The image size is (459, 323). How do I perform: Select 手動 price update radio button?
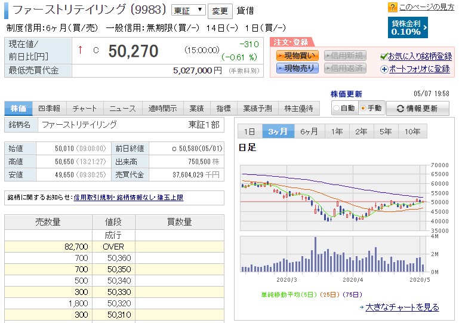[363, 108]
